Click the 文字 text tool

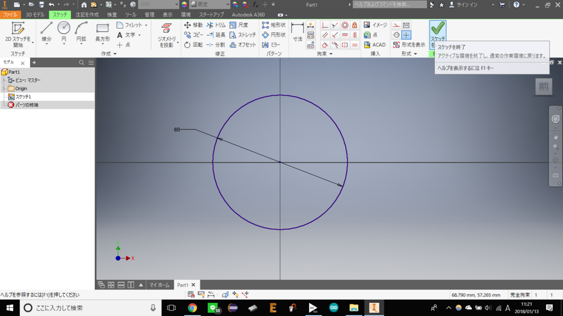pos(126,35)
